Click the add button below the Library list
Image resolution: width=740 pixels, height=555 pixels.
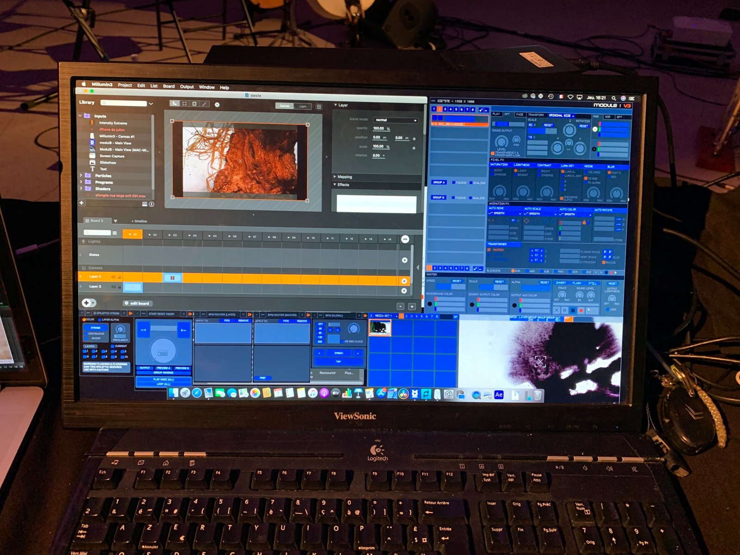(82, 203)
